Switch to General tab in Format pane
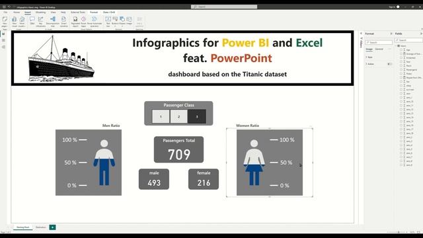Screen dimensions: 423x238 coord(379,49)
